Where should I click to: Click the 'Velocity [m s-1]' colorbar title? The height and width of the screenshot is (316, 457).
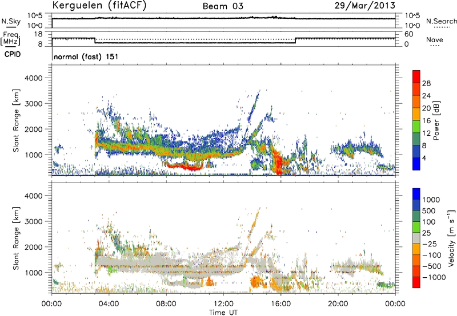451,238
